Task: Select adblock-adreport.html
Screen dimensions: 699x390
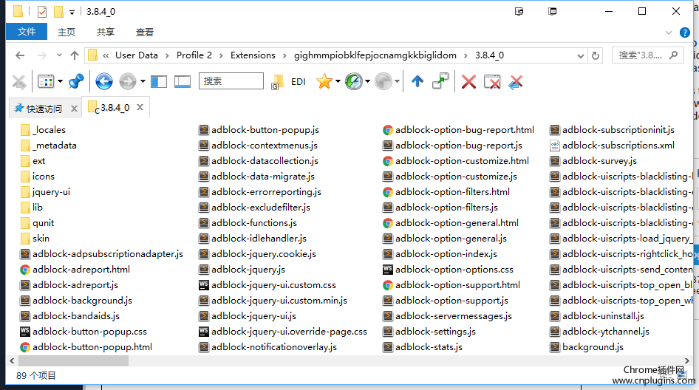Action: point(75,270)
